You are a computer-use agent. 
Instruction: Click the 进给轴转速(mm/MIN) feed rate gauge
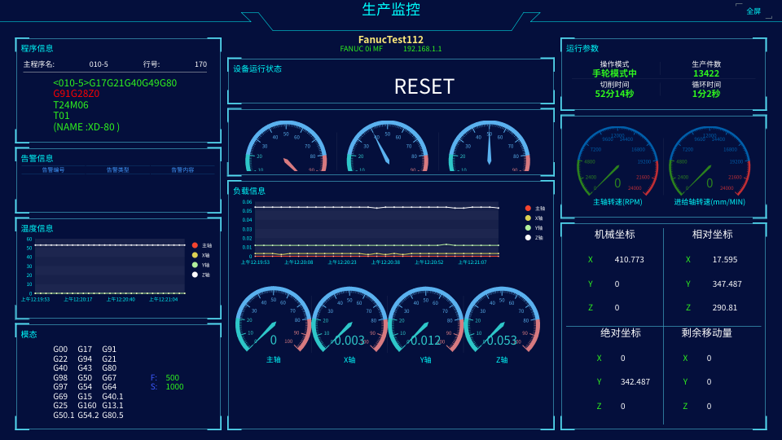point(709,163)
